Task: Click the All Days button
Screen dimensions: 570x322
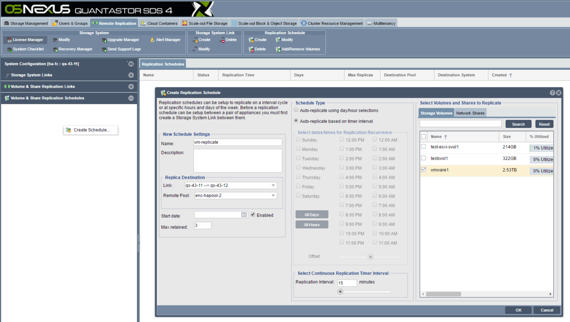Action: click(312, 215)
